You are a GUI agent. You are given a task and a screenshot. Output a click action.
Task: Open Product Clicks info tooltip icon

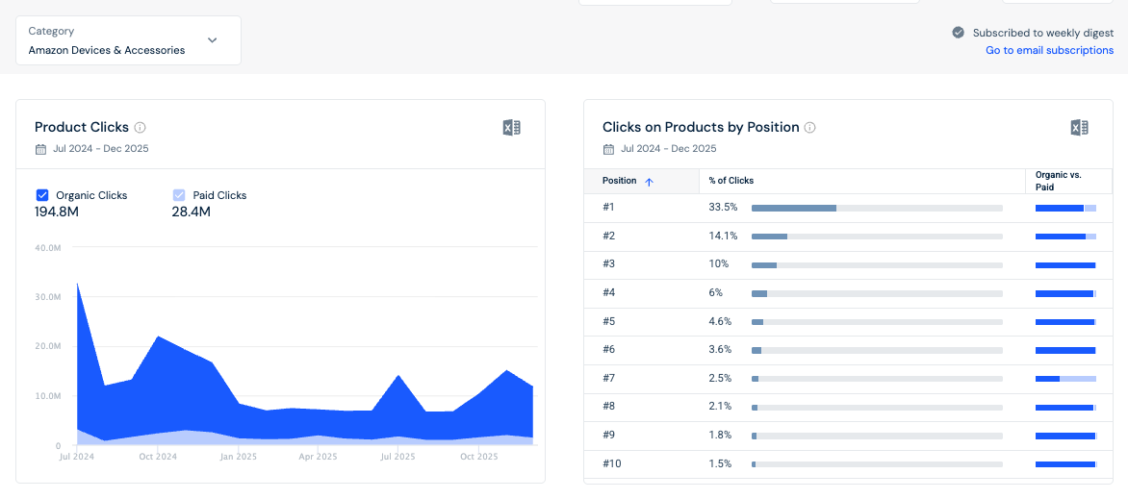coord(141,127)
